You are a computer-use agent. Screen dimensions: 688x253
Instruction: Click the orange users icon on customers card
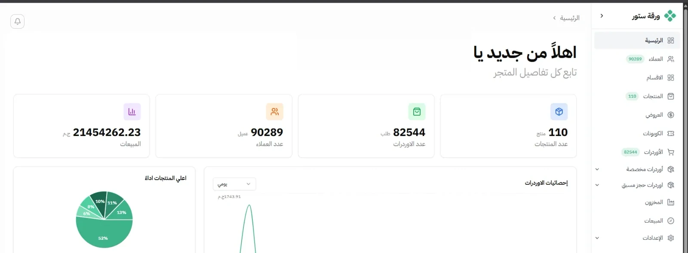[x=275, y=112]
